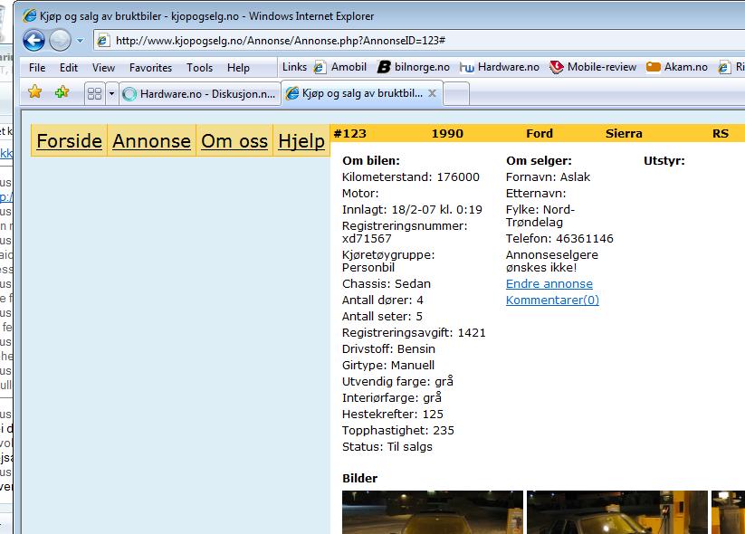The image size is (745, 534).
Task: Open the Amobil favorite link
Action: point(340,67)
